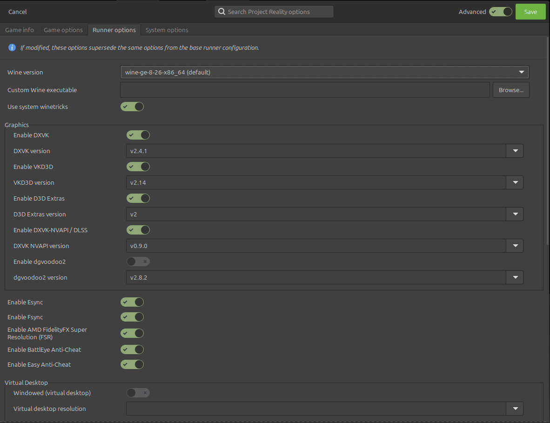The width and height of the screenshot is (550, 423).
Task: Switch off Enable Esync
Action: coord(132,302)
